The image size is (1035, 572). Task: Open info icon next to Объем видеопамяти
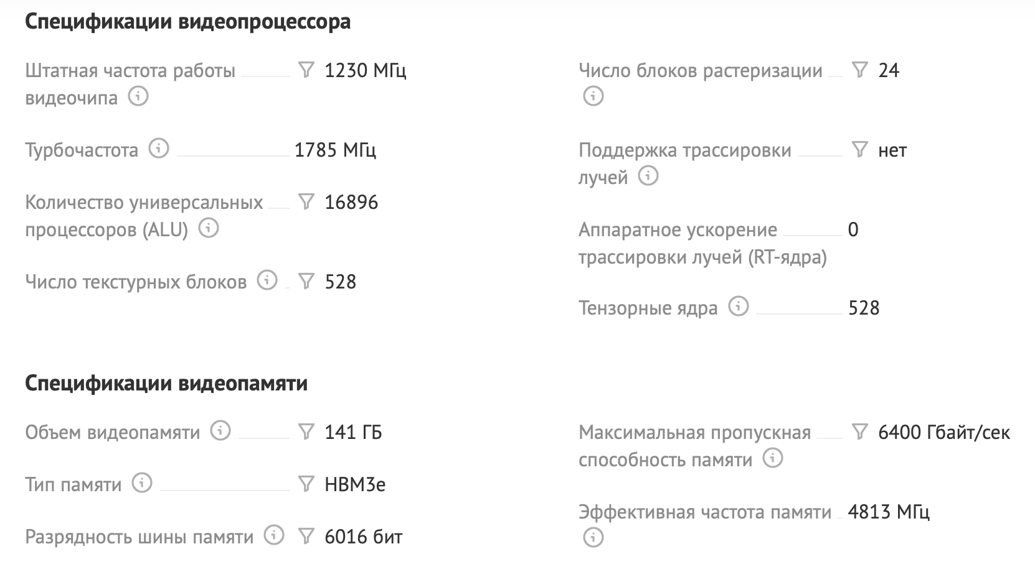click(x=220, y=431)
